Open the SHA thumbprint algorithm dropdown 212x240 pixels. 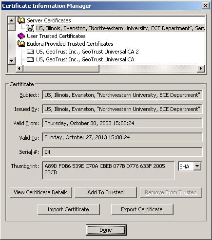197,166
